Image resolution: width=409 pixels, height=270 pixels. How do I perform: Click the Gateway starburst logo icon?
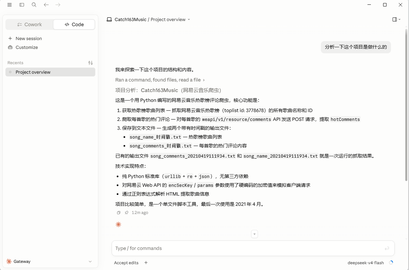[9, 262]
